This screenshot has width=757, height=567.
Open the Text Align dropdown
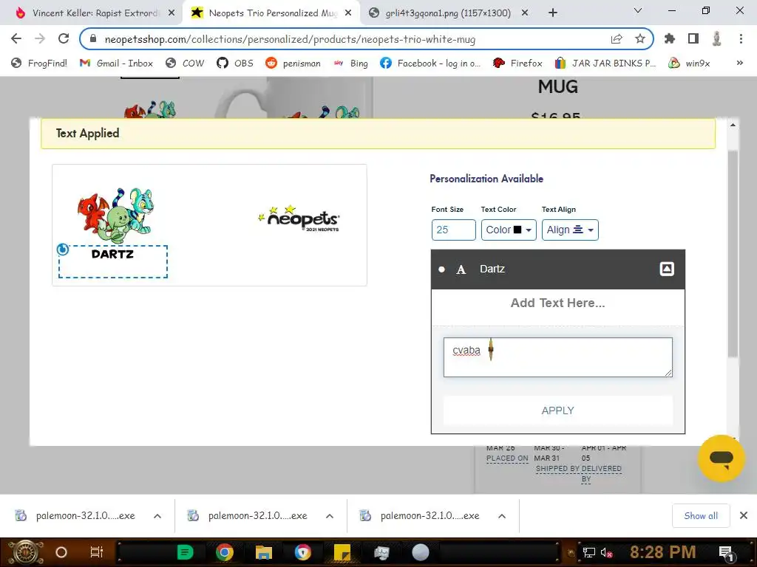pyautogui.click(x=570, y=230)
